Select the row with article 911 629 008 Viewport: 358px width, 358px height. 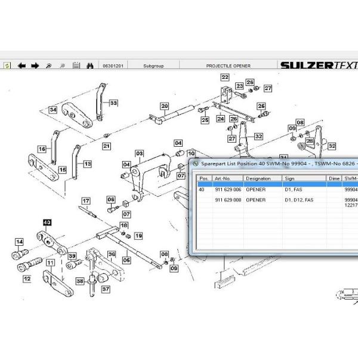[x=230, y=200]
